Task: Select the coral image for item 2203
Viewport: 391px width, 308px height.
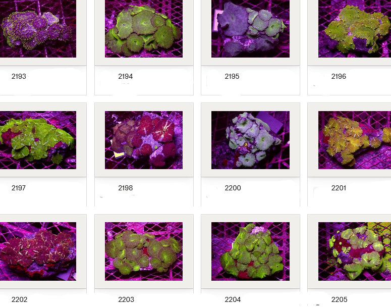Action: tap(144, 251)
